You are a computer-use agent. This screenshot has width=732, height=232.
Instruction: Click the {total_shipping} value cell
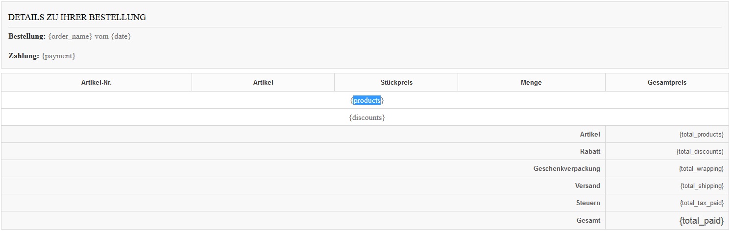pyautogui.click(x=667, y=186)
